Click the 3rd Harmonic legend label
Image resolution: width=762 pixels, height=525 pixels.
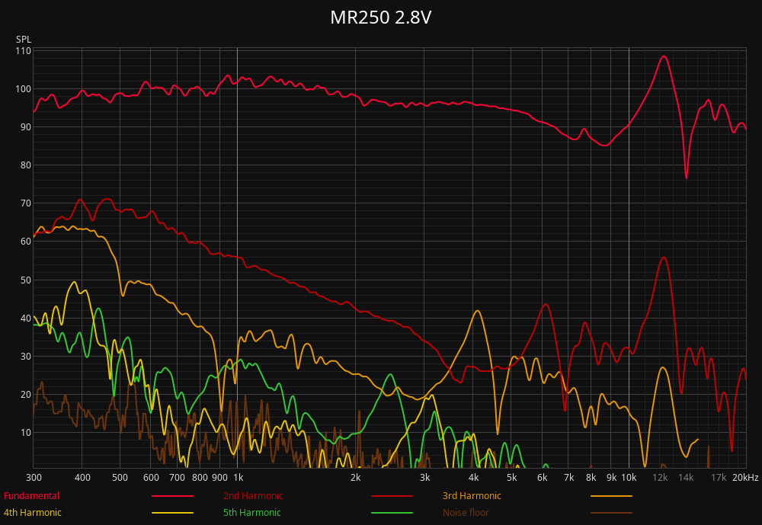(x=472, y=496)
